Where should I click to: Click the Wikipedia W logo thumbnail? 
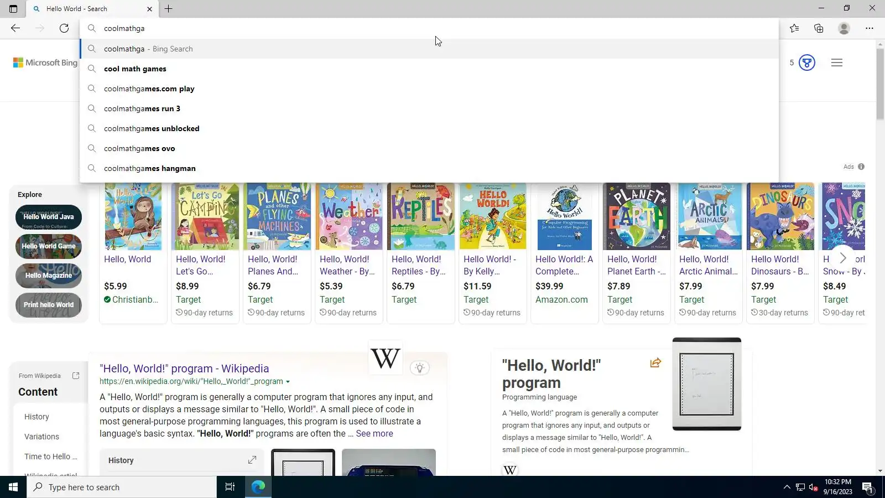(386, 358)
